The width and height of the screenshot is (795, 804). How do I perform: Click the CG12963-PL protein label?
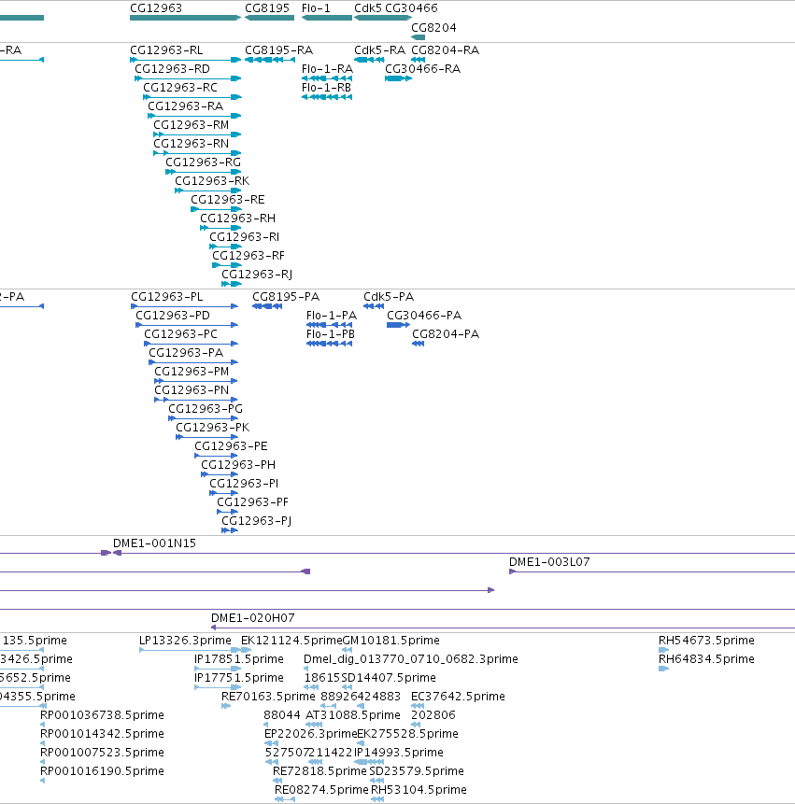click(x=166, y=297)
